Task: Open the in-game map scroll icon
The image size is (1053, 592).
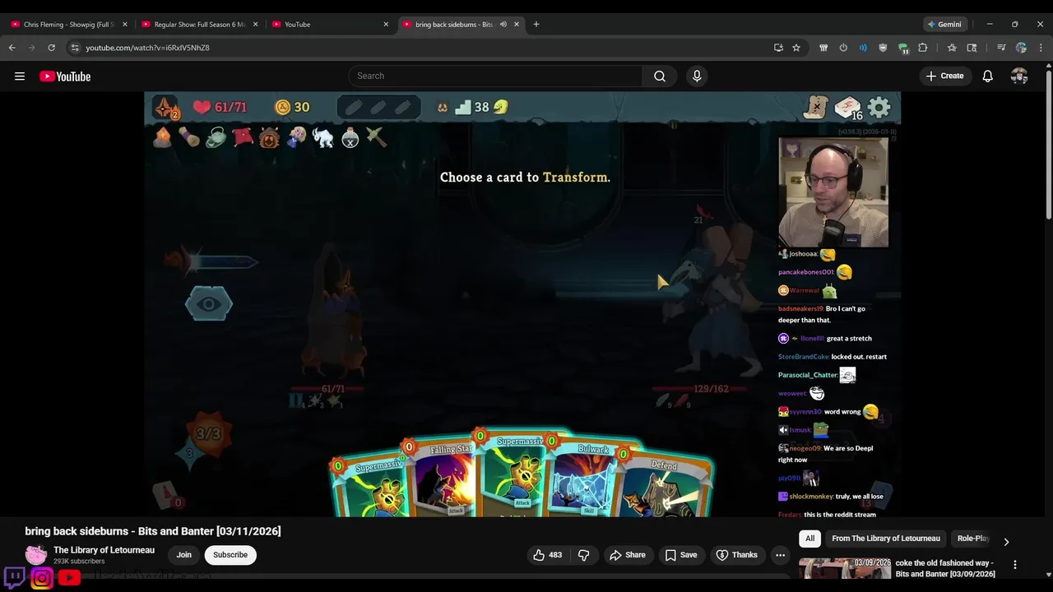Action: coord(815,107)
